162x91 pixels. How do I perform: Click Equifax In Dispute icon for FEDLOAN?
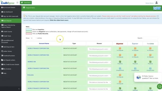120,75
